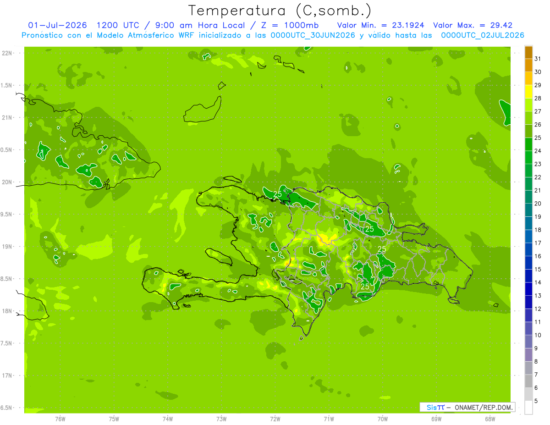The width and height of the screenshot is (550, 425).
Task: Click the '68W' longitude axis label
Action: 490,419
